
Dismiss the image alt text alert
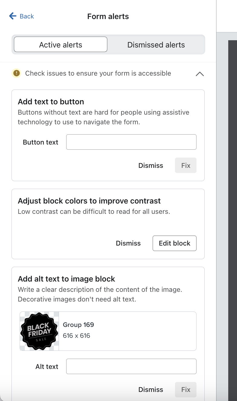pos(151,390)
